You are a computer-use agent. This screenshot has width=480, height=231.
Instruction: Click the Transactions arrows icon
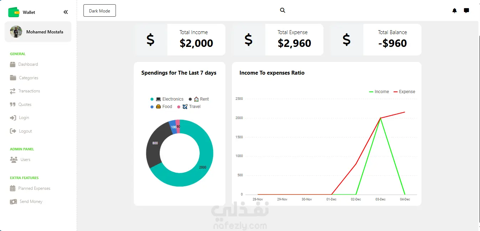[13, 91]
